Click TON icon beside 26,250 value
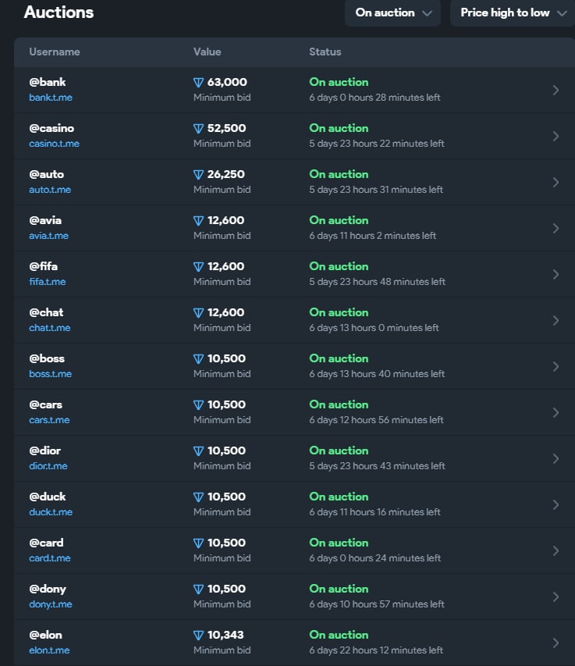The width and height of the screenshot is (575, 666). (x=198, y=175)
